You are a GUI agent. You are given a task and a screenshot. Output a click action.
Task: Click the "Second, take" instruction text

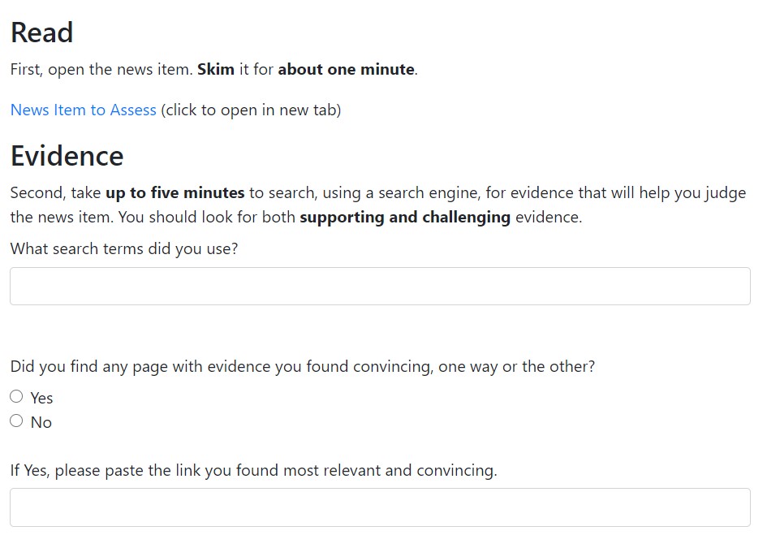click(x=55, y=193)
